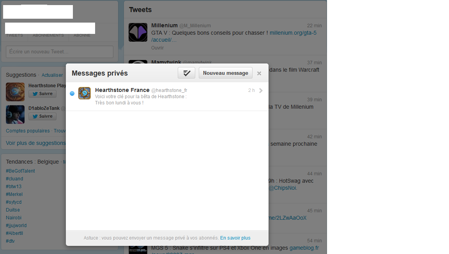Follow the Hearthstone suggested account
The image size is (449, 254).
42,93
